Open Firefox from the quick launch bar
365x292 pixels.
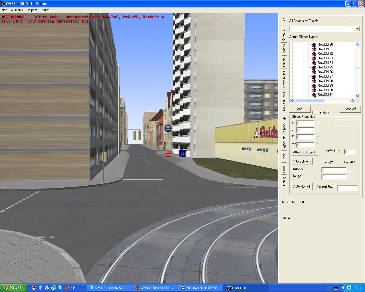(x=67, y=288)
